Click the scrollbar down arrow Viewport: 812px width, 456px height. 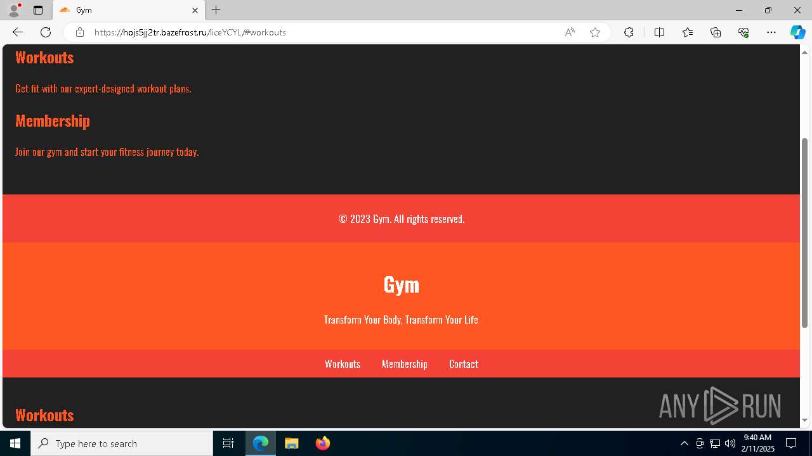(805, 421)
